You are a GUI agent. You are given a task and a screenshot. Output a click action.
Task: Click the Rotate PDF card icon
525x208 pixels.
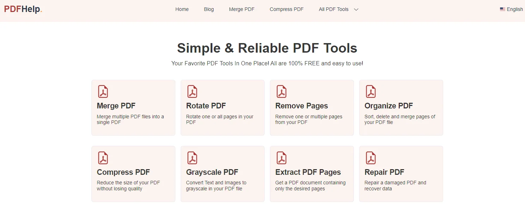click(x=192, y=91)
